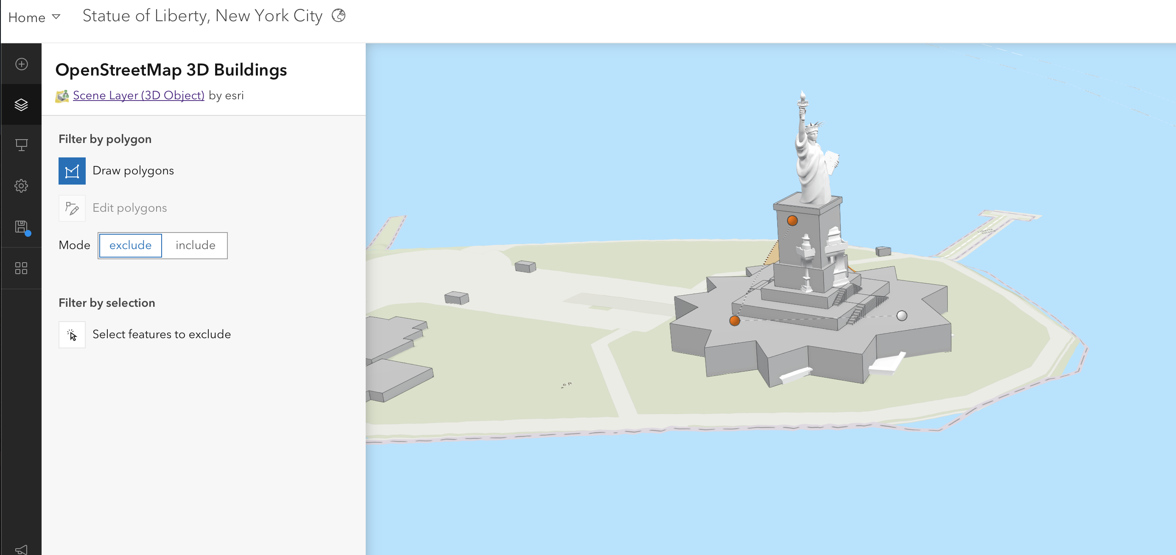Open scene settings gear icon
The image size is (1176, 555).
coord(22,186)
